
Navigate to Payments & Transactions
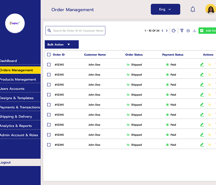point(20,108)
